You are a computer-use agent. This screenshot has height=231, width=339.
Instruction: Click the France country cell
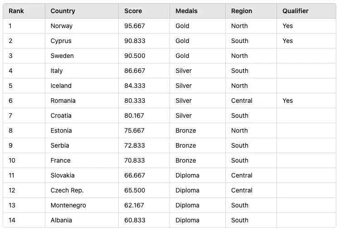coord(61,160)
